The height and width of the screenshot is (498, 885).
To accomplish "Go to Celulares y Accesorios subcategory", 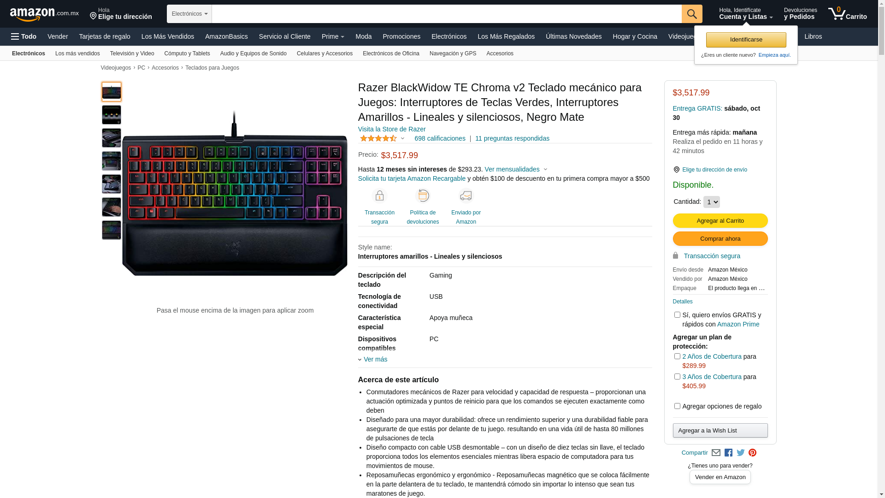I will coord(324,53).
